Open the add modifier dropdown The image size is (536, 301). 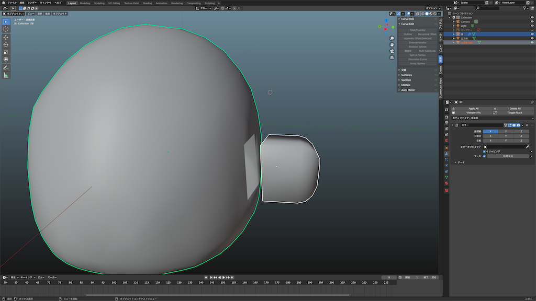(493, 118)
